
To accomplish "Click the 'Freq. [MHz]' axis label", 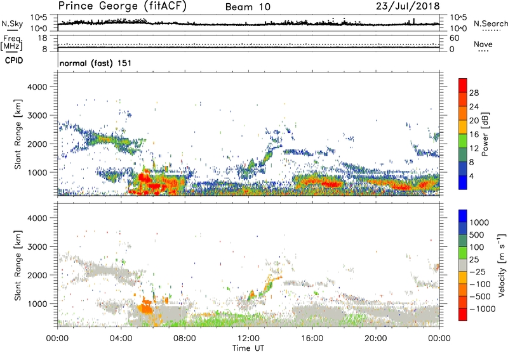I will pos(11,43).
